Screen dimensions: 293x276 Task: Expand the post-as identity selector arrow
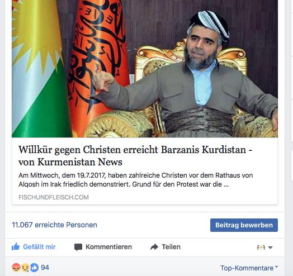point(270,248)
